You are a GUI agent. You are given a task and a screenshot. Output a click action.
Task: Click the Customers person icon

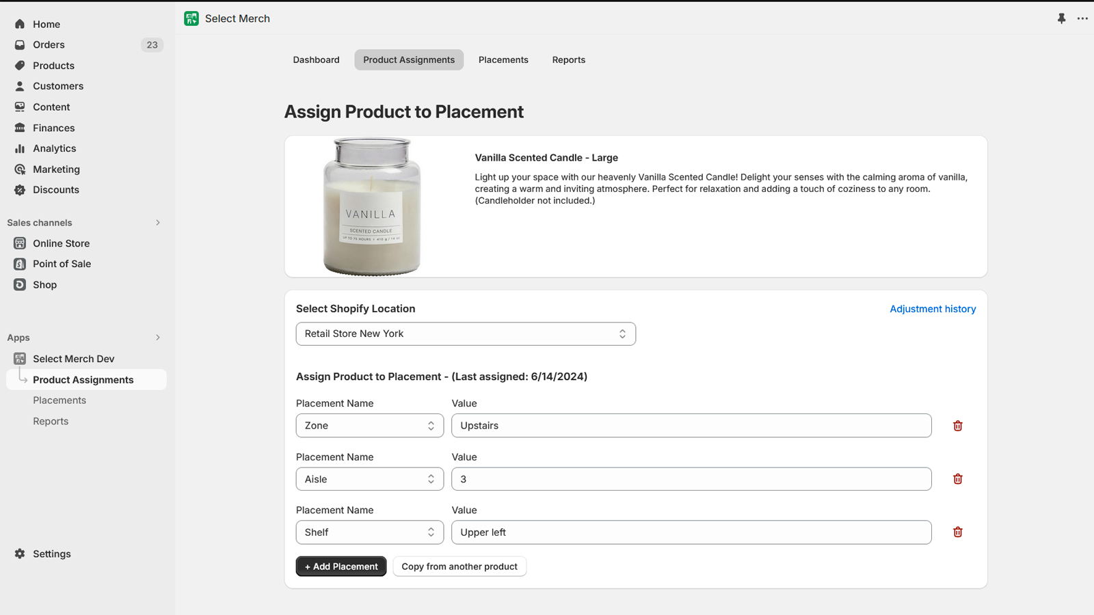[x=20, y=86]
